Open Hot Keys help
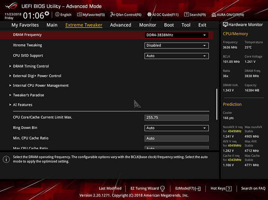268x200 pixels. coord(218,188)
